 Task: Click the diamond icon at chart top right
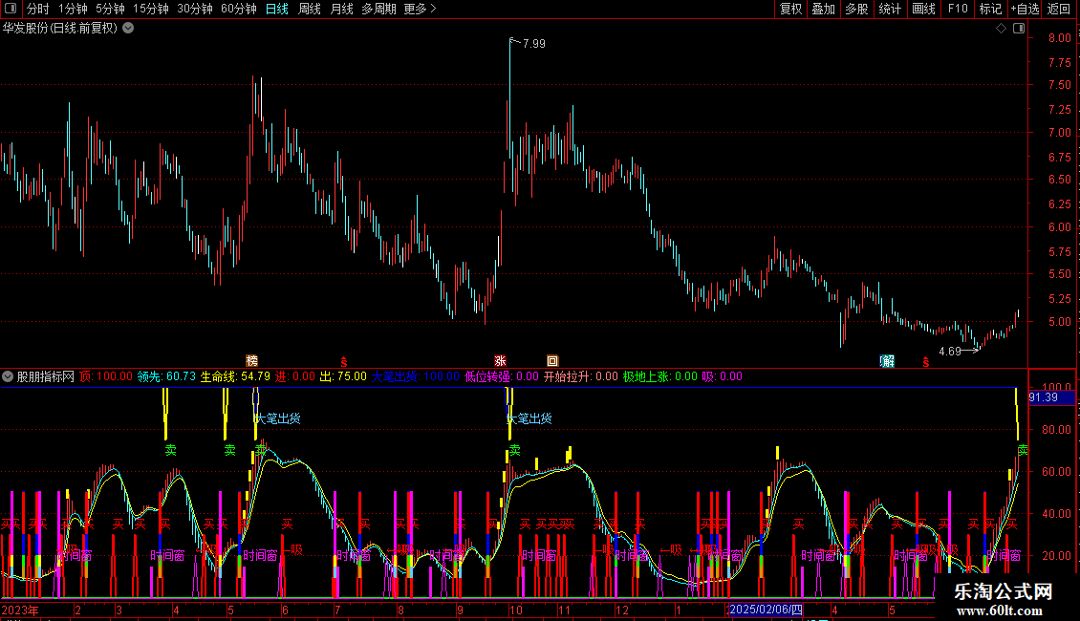[1001, 29]
